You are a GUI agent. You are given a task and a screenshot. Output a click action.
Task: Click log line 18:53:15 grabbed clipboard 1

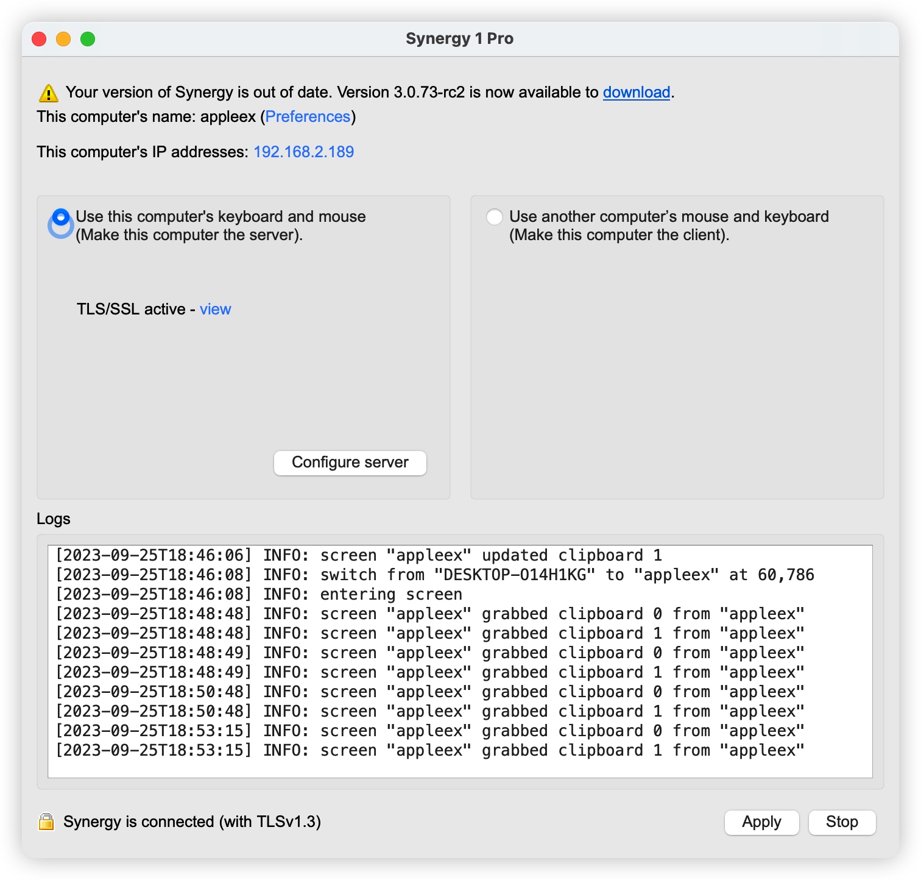(430, 750)
